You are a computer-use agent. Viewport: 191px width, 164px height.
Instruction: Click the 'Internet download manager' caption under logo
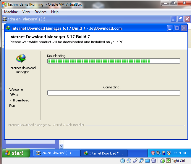tap(22, 70)
